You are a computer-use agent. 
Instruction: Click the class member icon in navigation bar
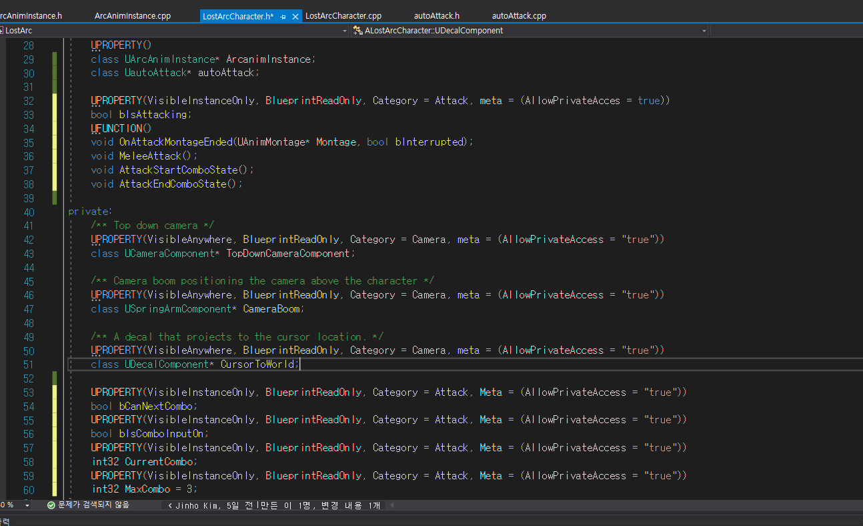358,31
